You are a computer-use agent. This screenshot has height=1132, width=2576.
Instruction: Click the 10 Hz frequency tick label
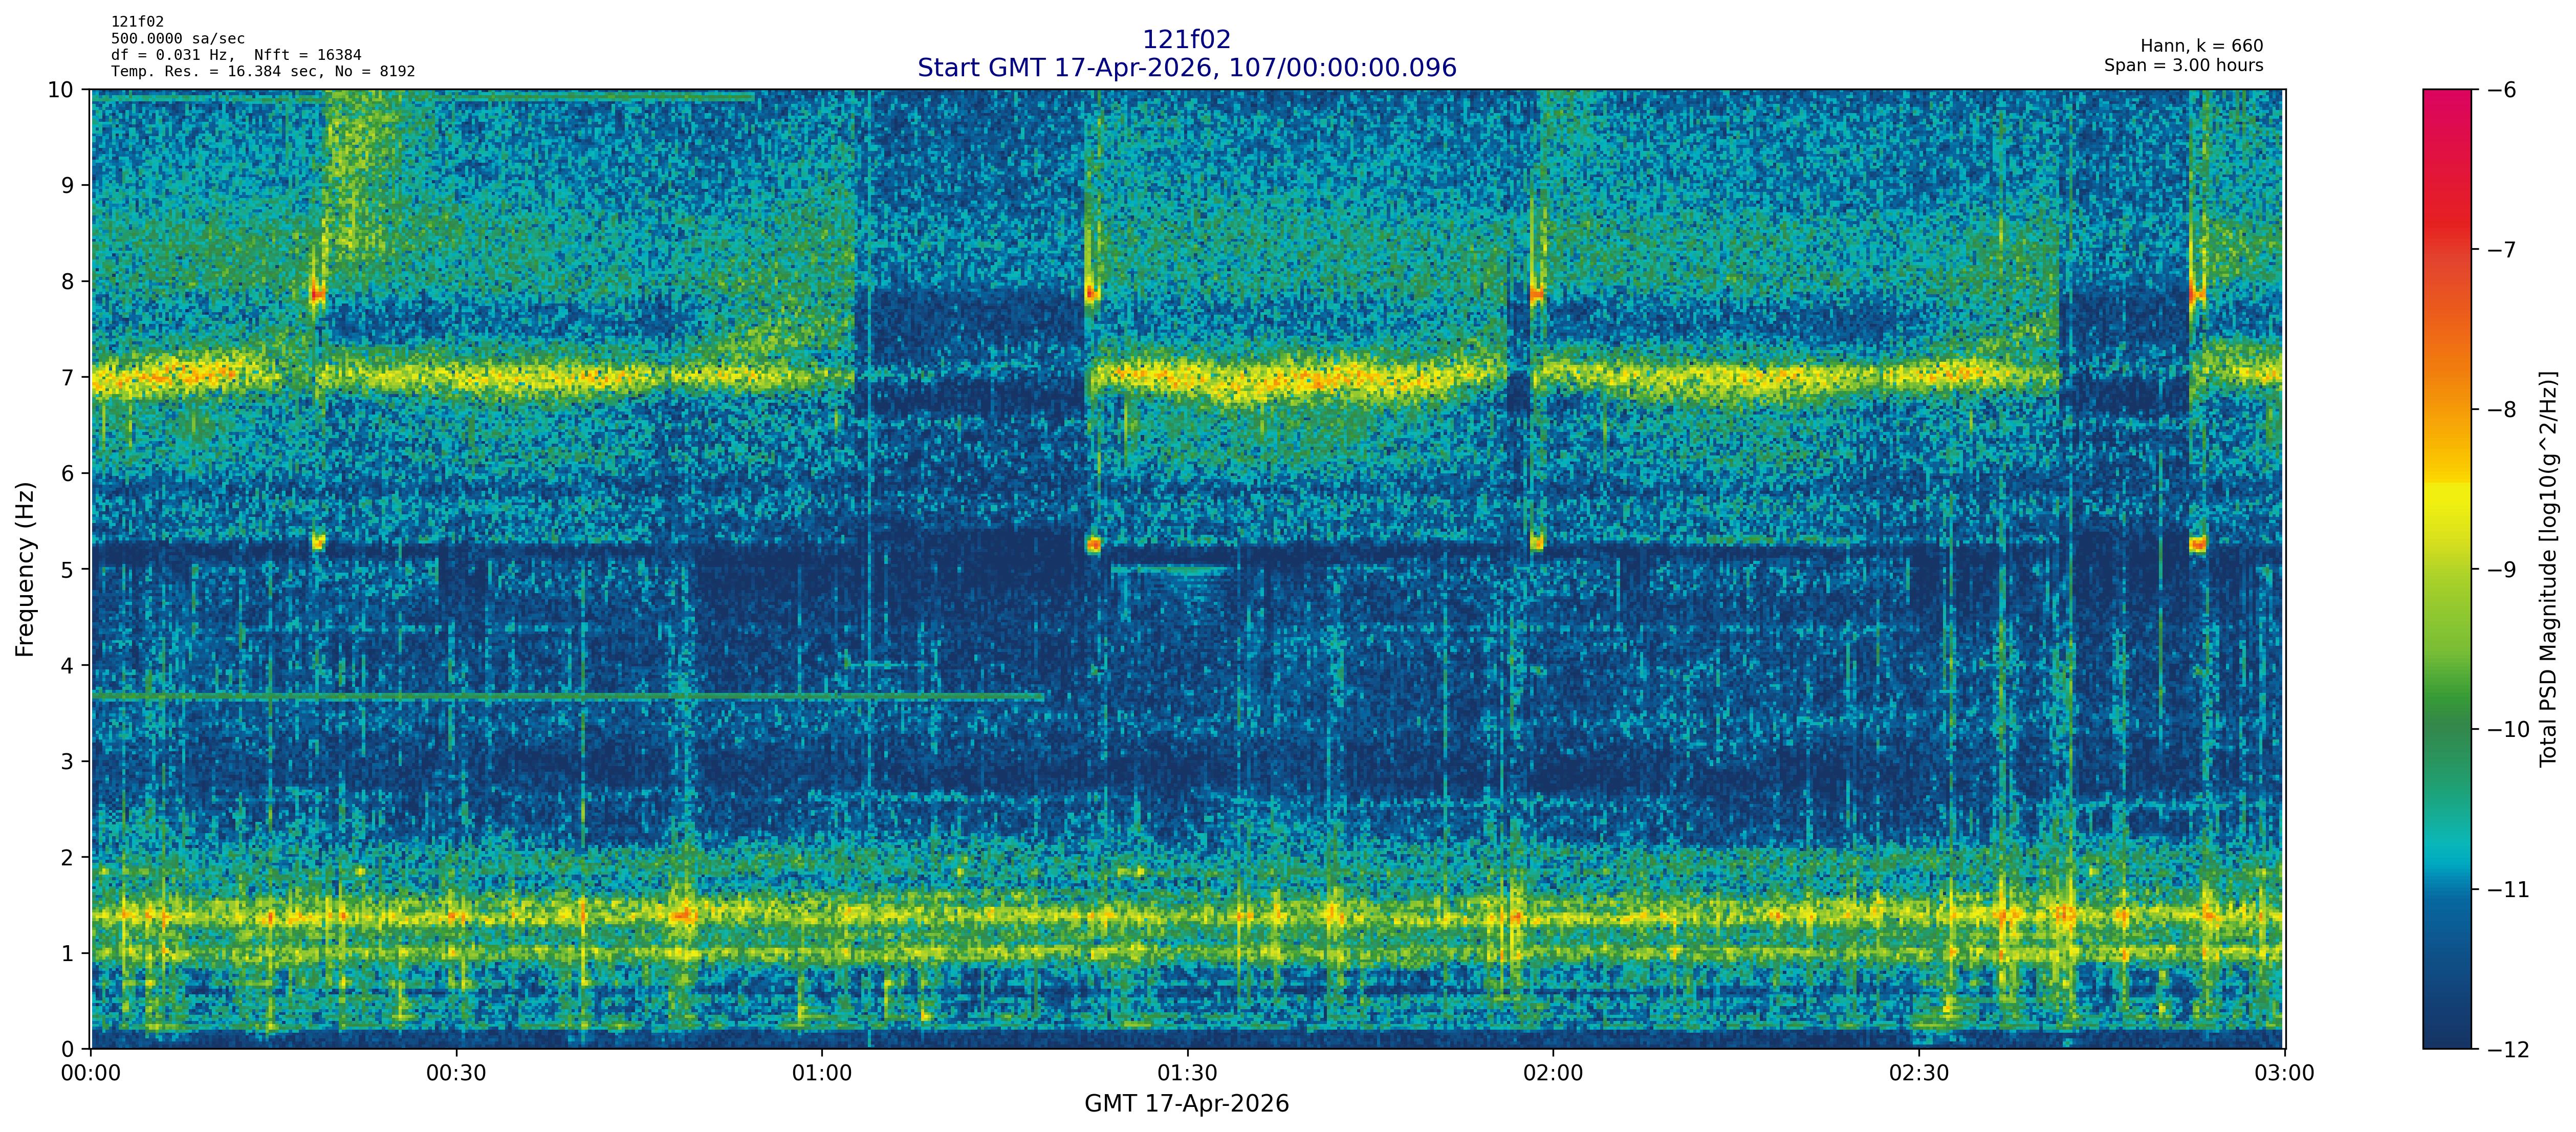pos(61,90)
